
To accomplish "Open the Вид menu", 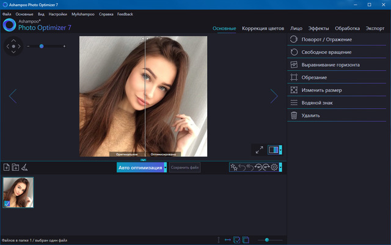I will [x=41, y=14].
